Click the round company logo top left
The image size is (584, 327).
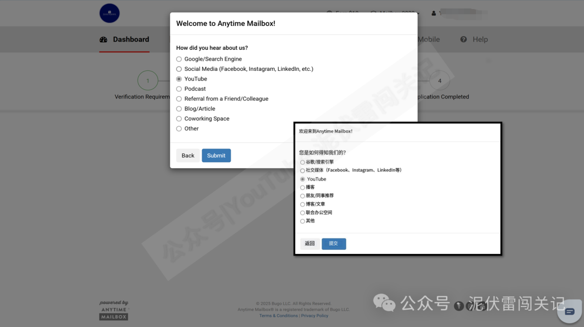[109, 14]
